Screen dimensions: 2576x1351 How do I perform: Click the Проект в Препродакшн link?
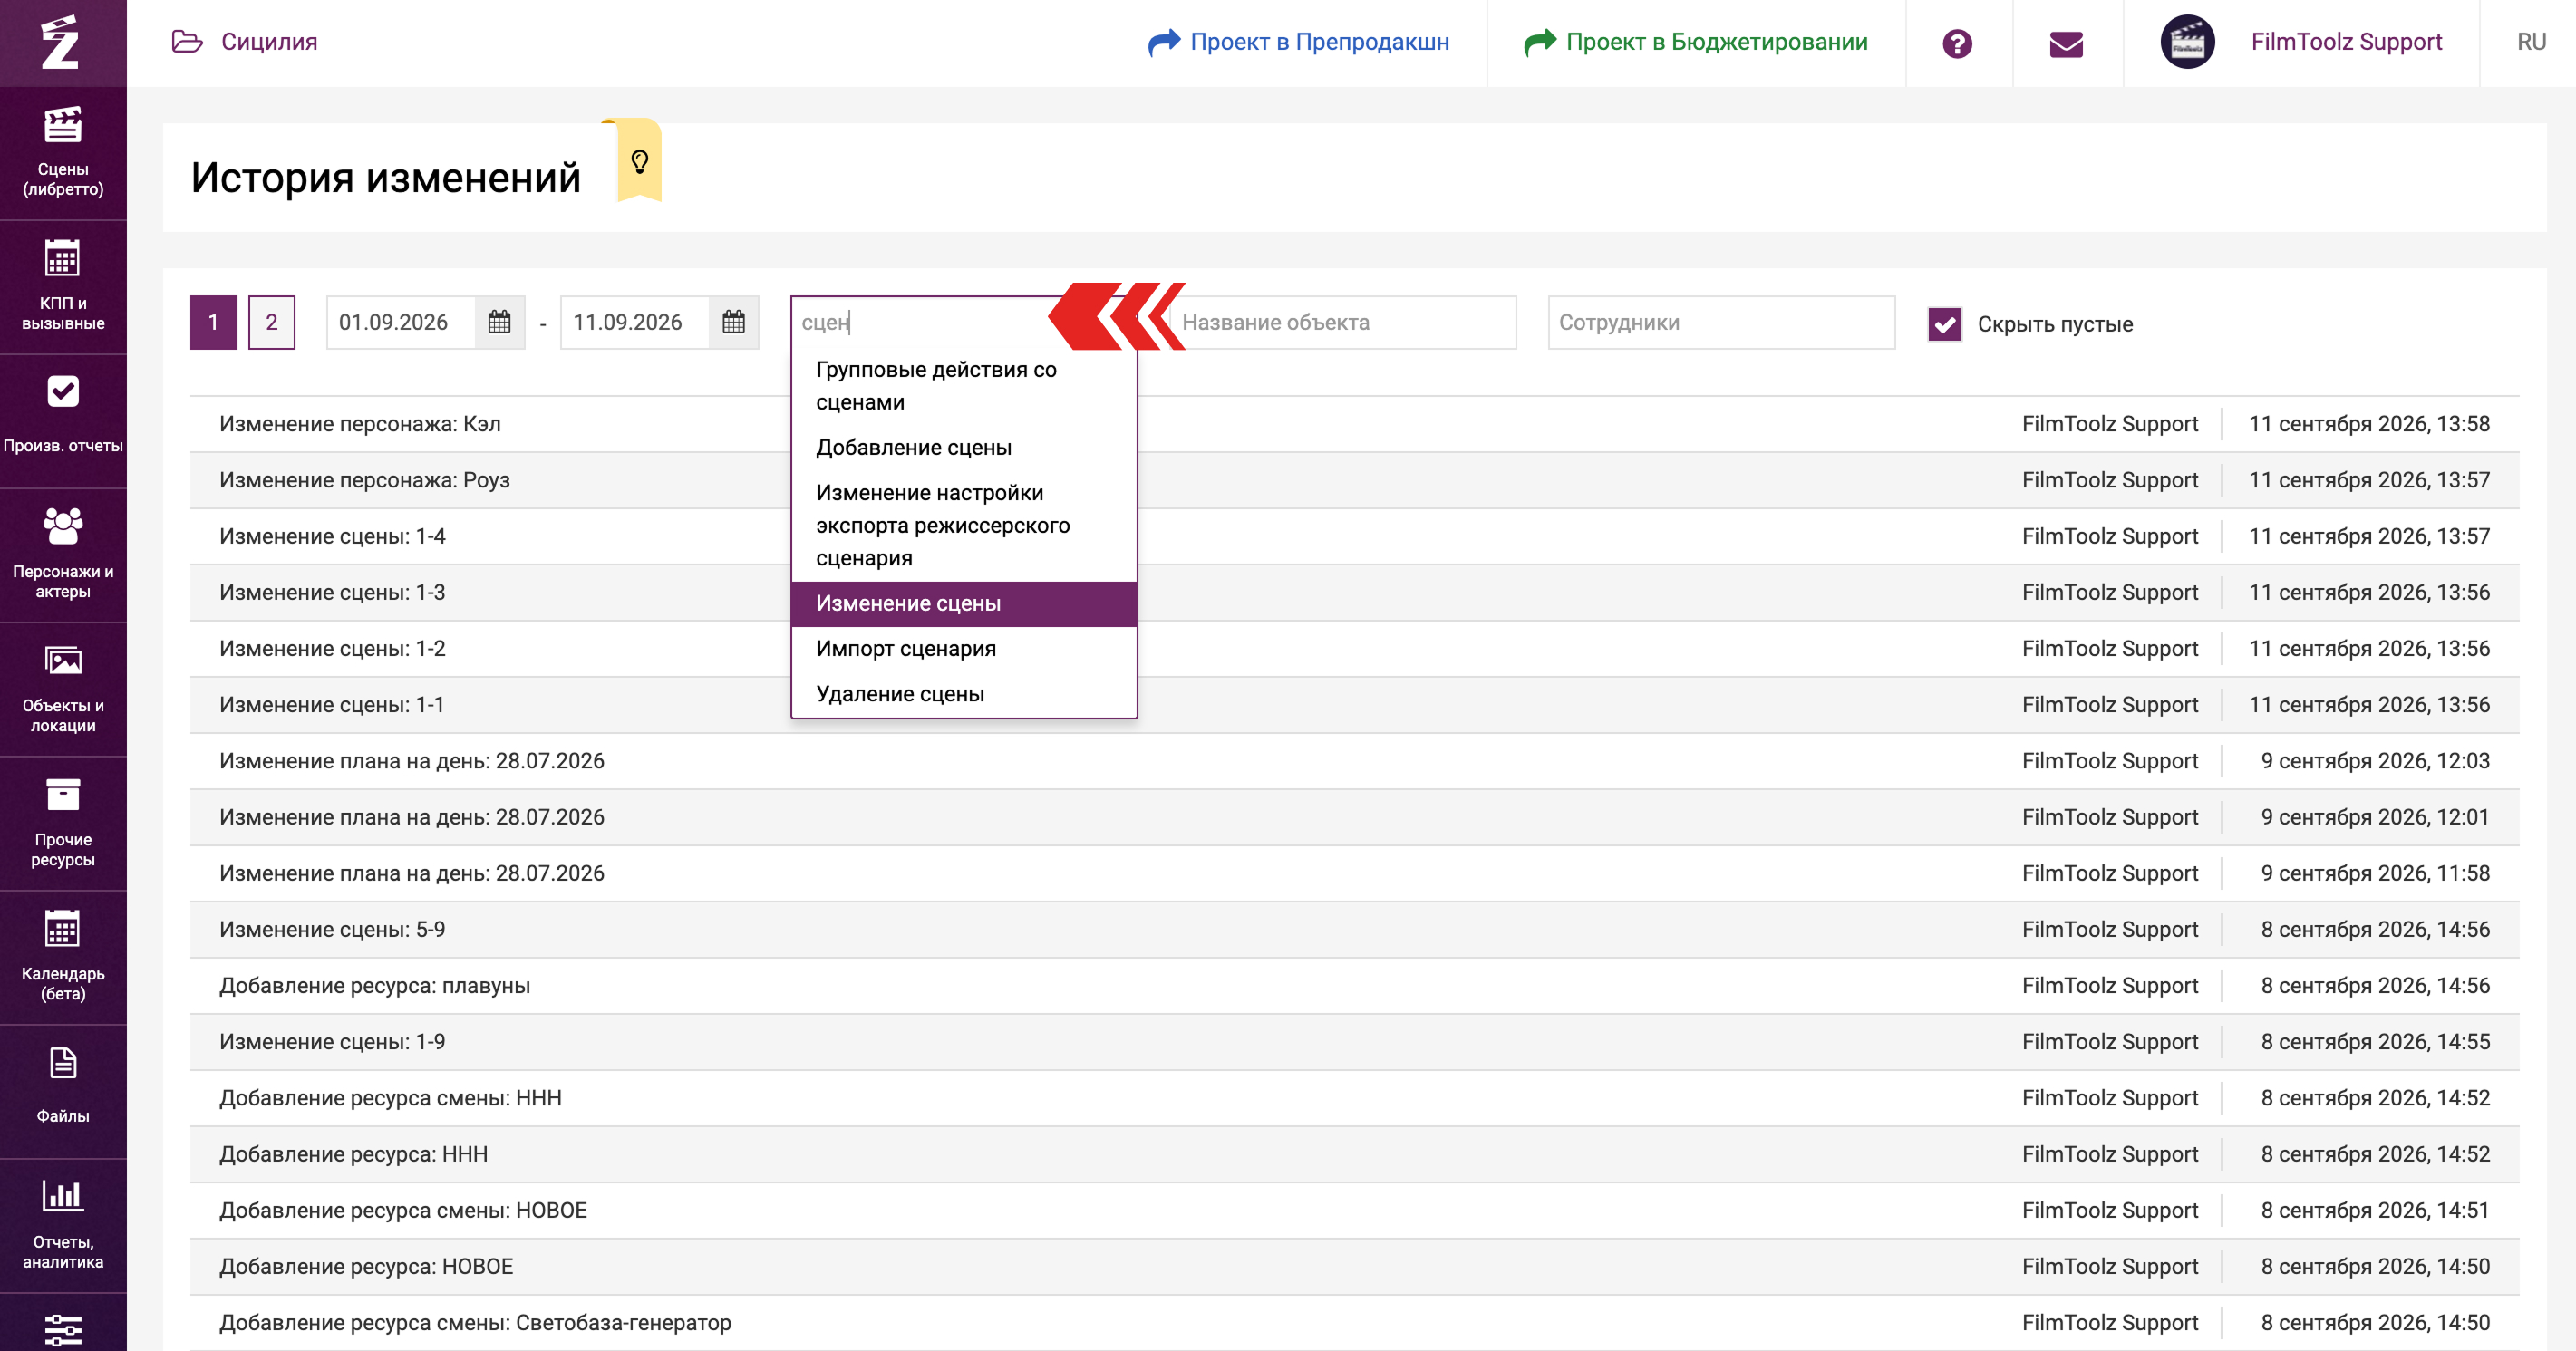[1299, 42]
